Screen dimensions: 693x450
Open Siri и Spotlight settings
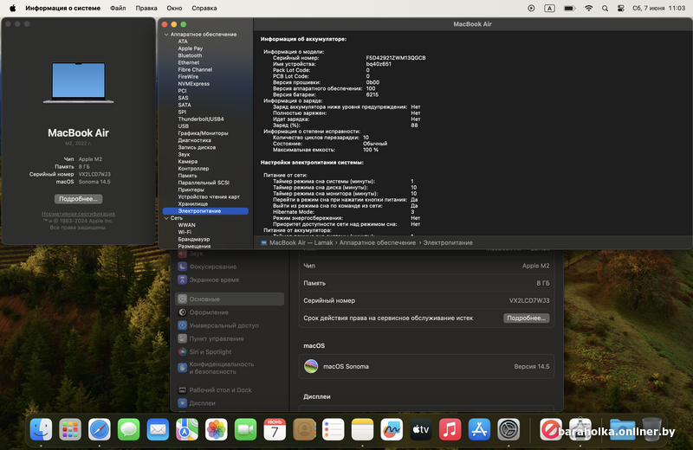(x=204, y=352)
